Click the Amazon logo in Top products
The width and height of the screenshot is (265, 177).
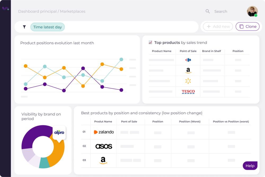point(188,71)
